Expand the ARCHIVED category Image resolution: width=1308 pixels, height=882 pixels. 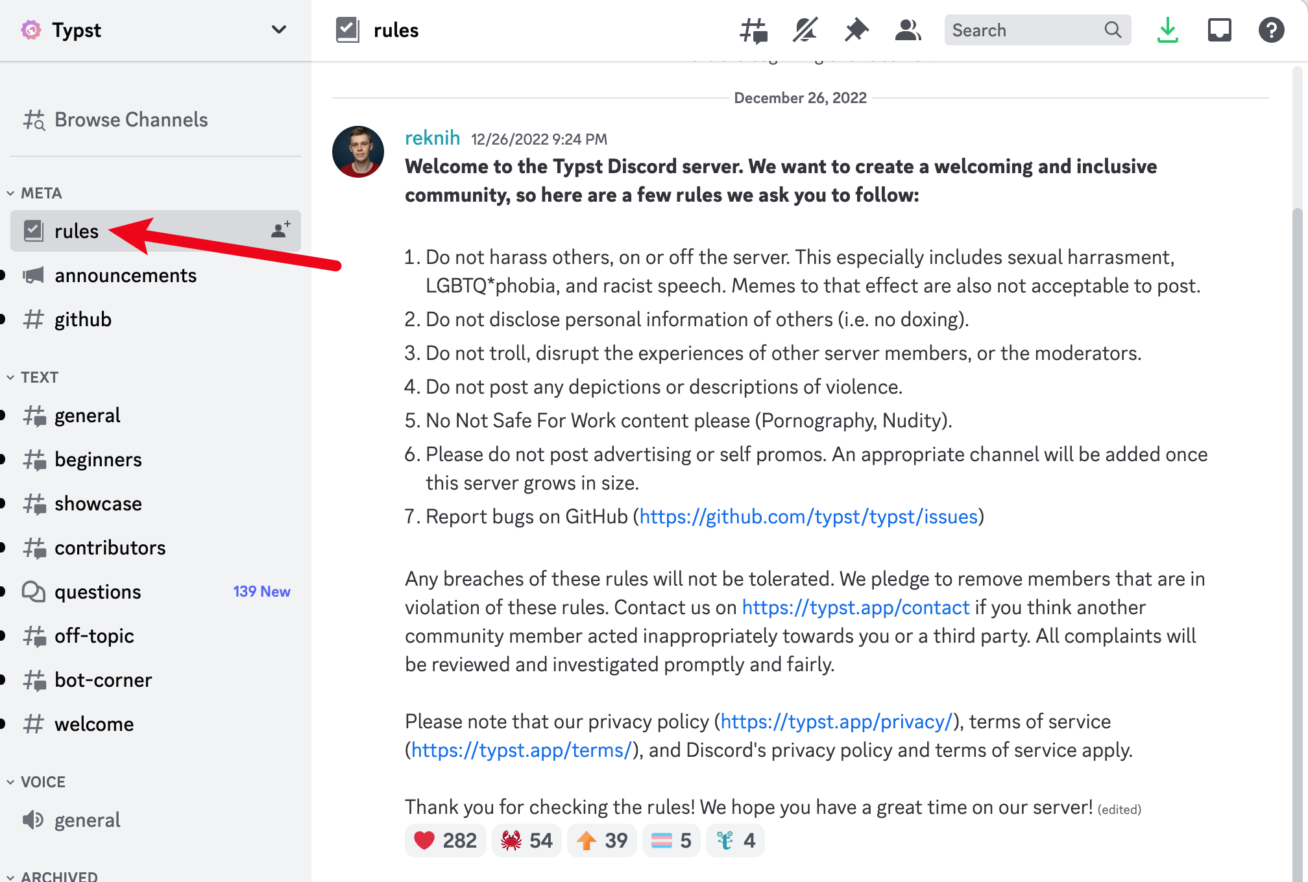click(x=52, y=876)
